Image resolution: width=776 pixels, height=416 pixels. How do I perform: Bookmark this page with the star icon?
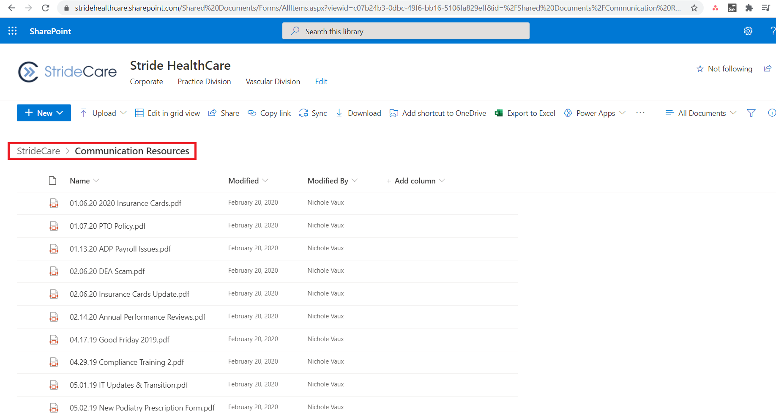click(694, 8)
